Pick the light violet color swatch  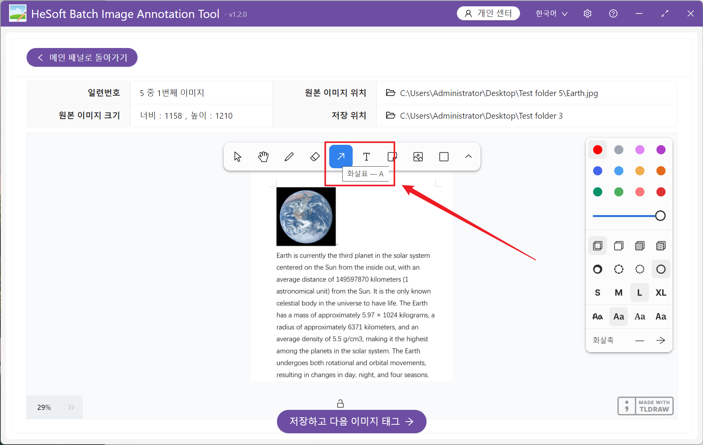(x=640, y=150)
